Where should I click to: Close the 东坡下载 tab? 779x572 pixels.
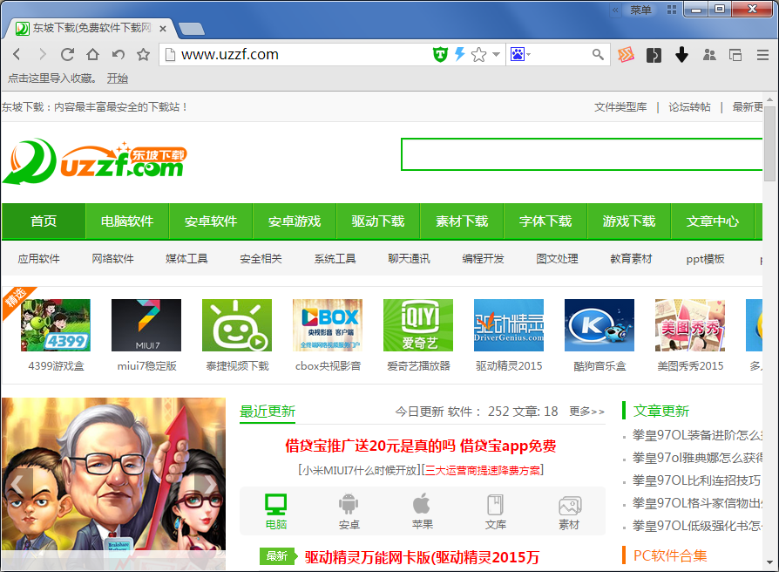[x=162, y=29]
